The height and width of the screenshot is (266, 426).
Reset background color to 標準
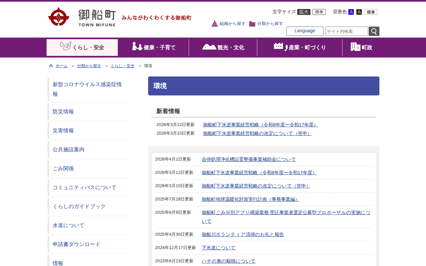(x=370, y=12)
